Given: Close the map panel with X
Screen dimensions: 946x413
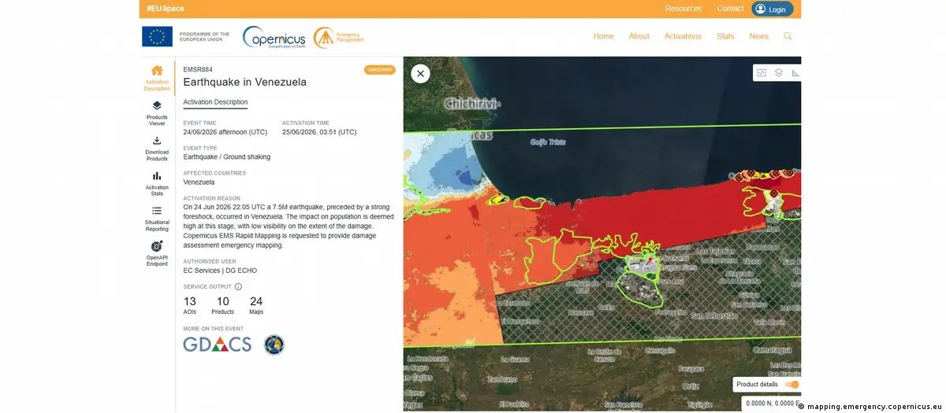Looking at the screenshot, I should click(420, 74).
